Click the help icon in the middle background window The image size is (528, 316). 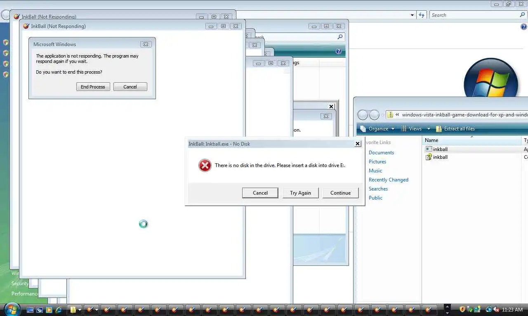(339, 51)
